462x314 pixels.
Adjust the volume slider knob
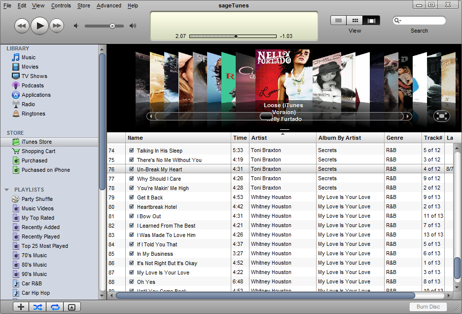pyautogui.click(x=112, y=26)
